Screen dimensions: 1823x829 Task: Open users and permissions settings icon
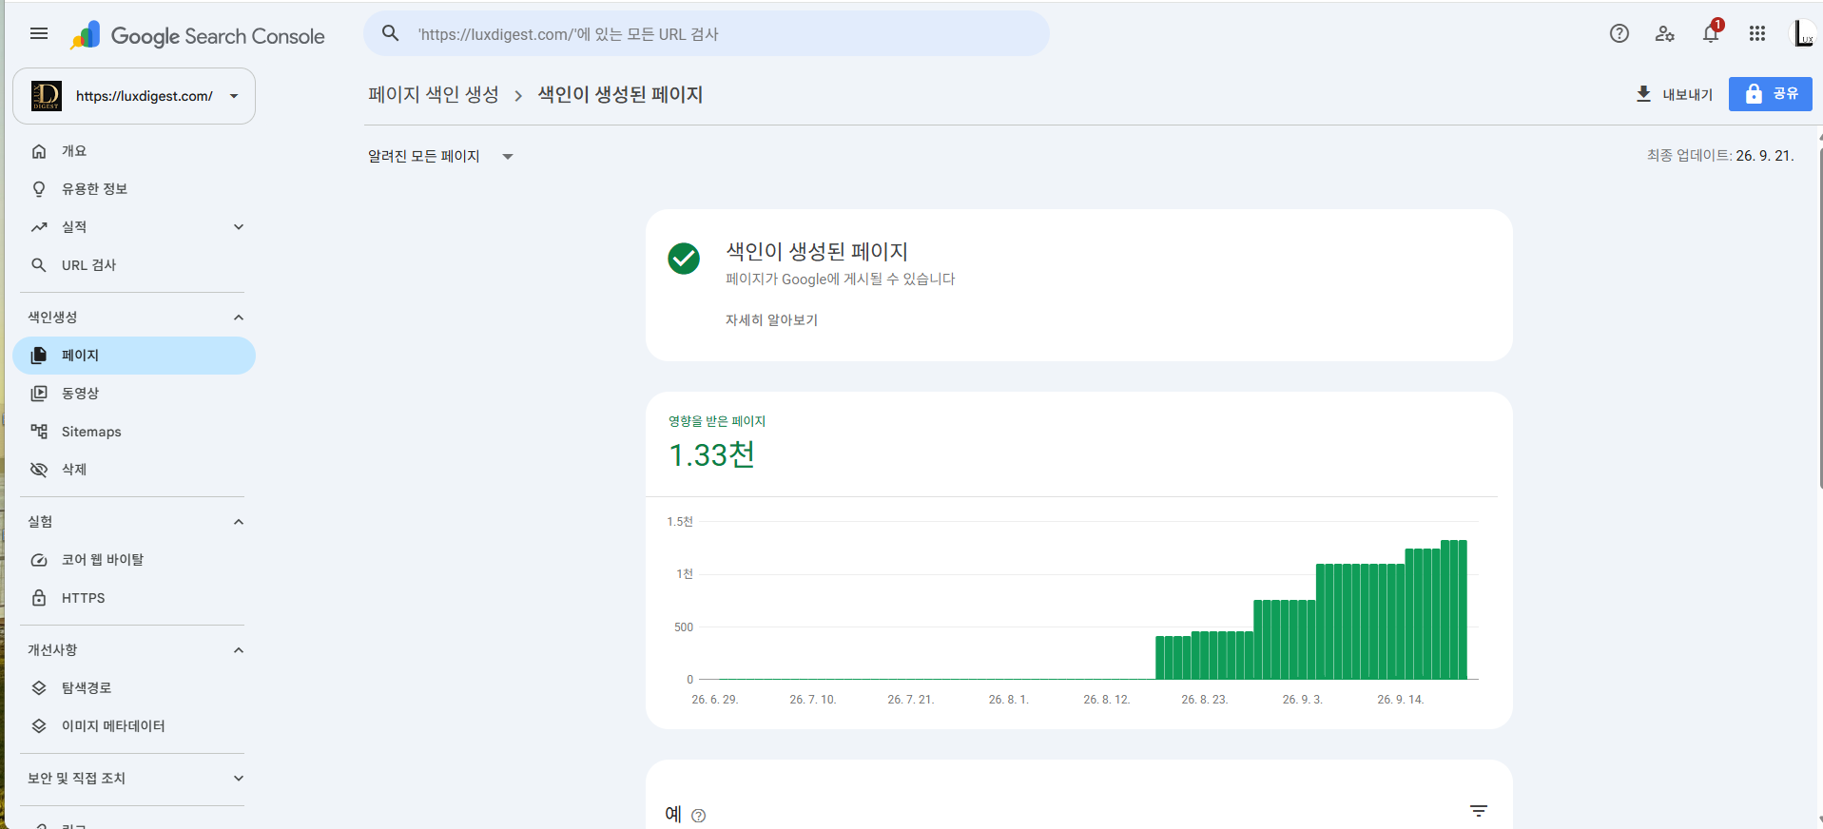(x=1664, y=33)
